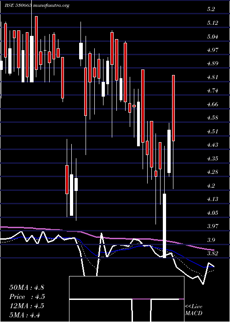
Task: Click the 5.12 price axis label
Action: tap(213, 23)
